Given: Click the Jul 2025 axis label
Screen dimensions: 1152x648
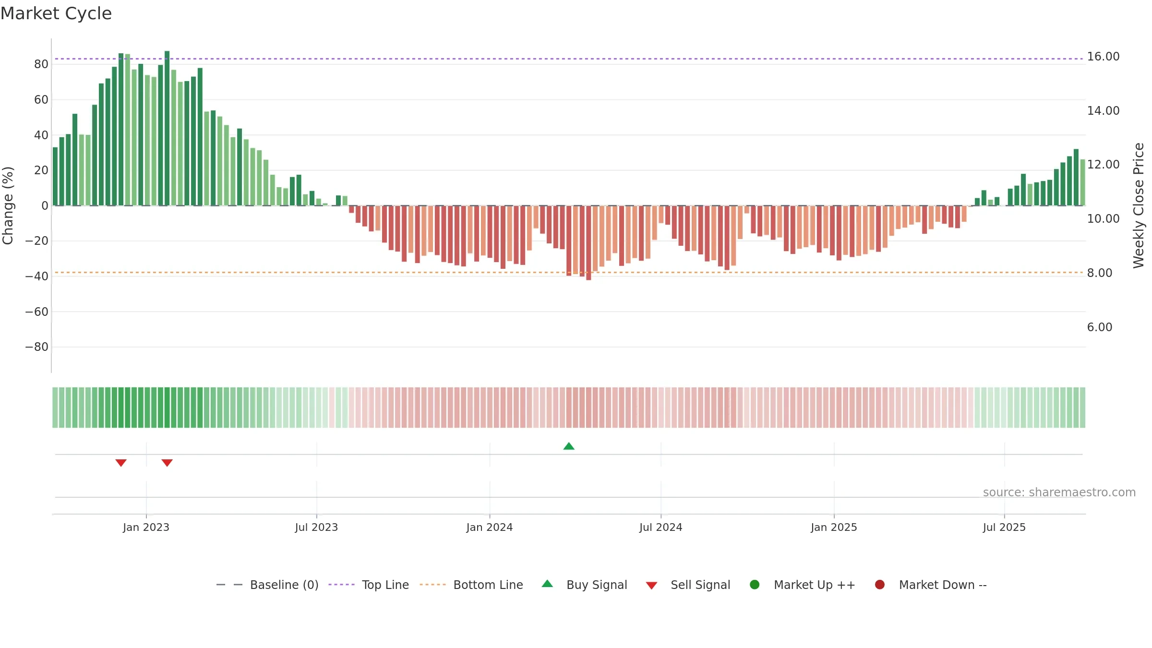Looking at the screenshot, I should coord(1004,528).
